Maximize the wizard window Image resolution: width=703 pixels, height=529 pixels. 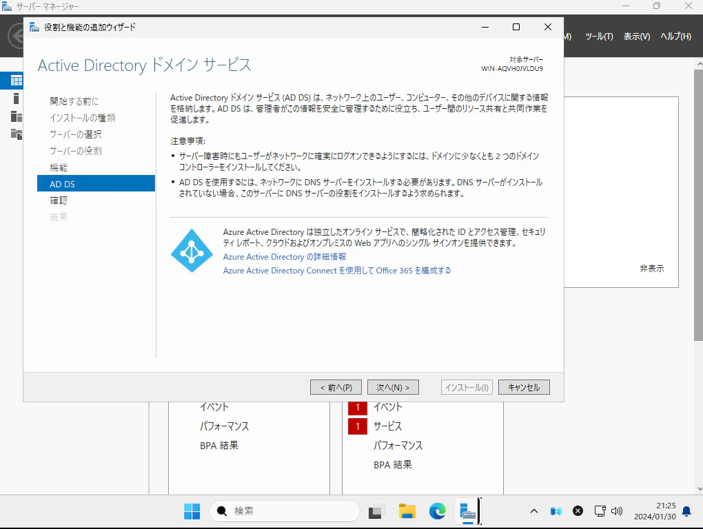[516, 27]
